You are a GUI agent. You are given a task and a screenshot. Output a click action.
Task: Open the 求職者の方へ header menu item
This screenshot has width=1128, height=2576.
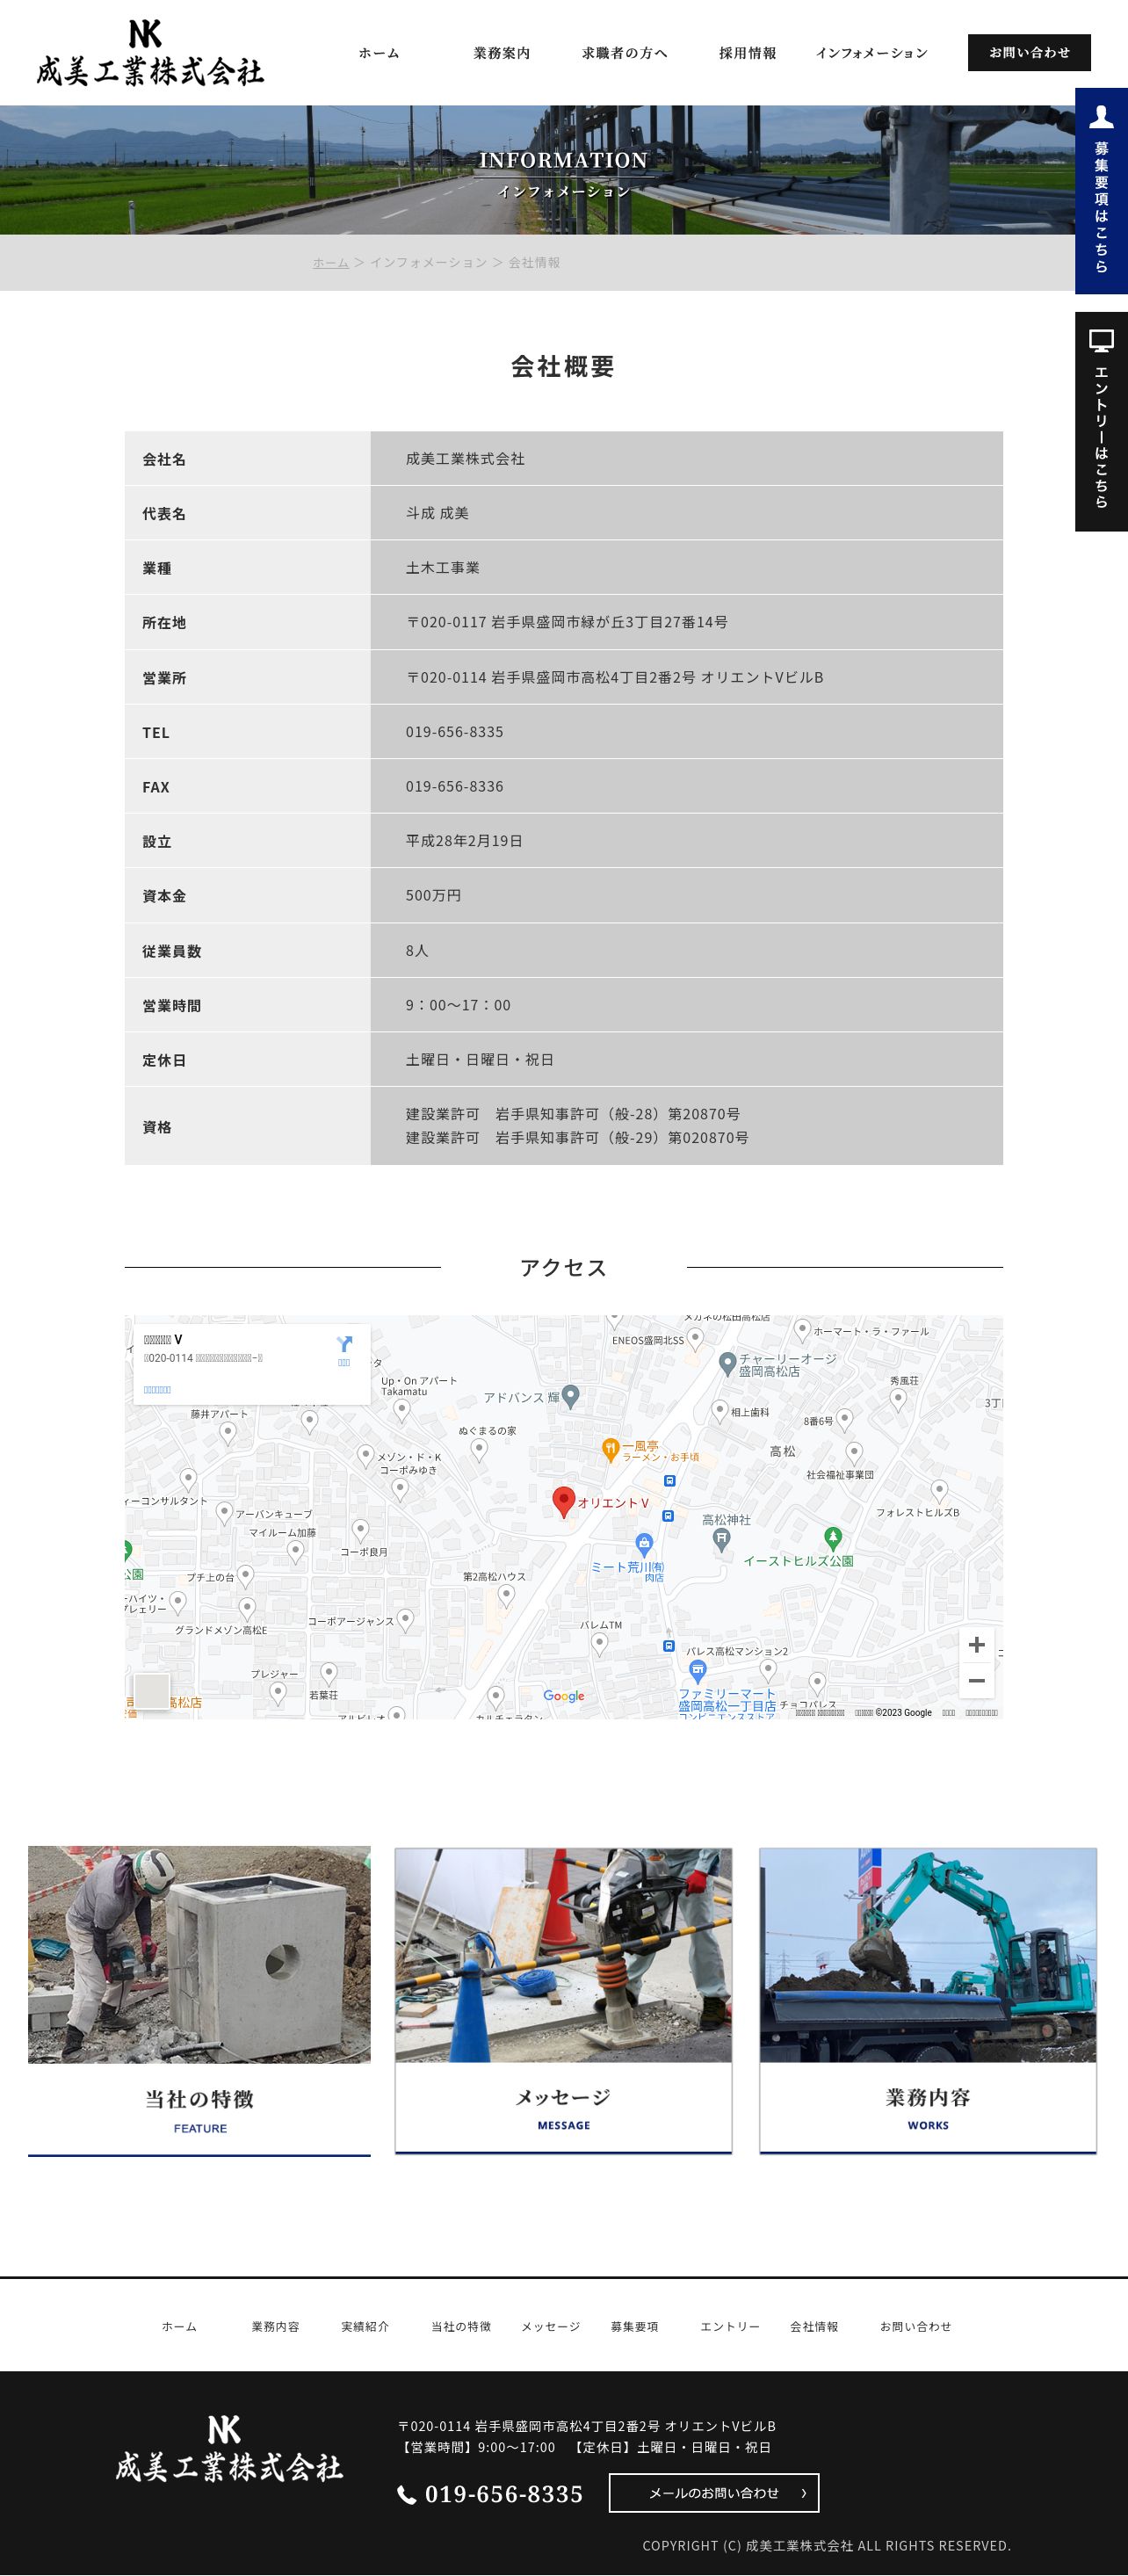[x=625, y=53]
